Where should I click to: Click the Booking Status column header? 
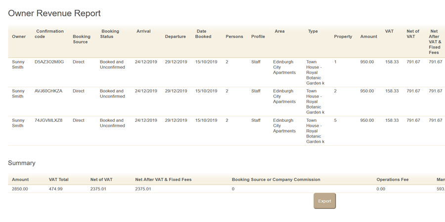pos(110,34)
